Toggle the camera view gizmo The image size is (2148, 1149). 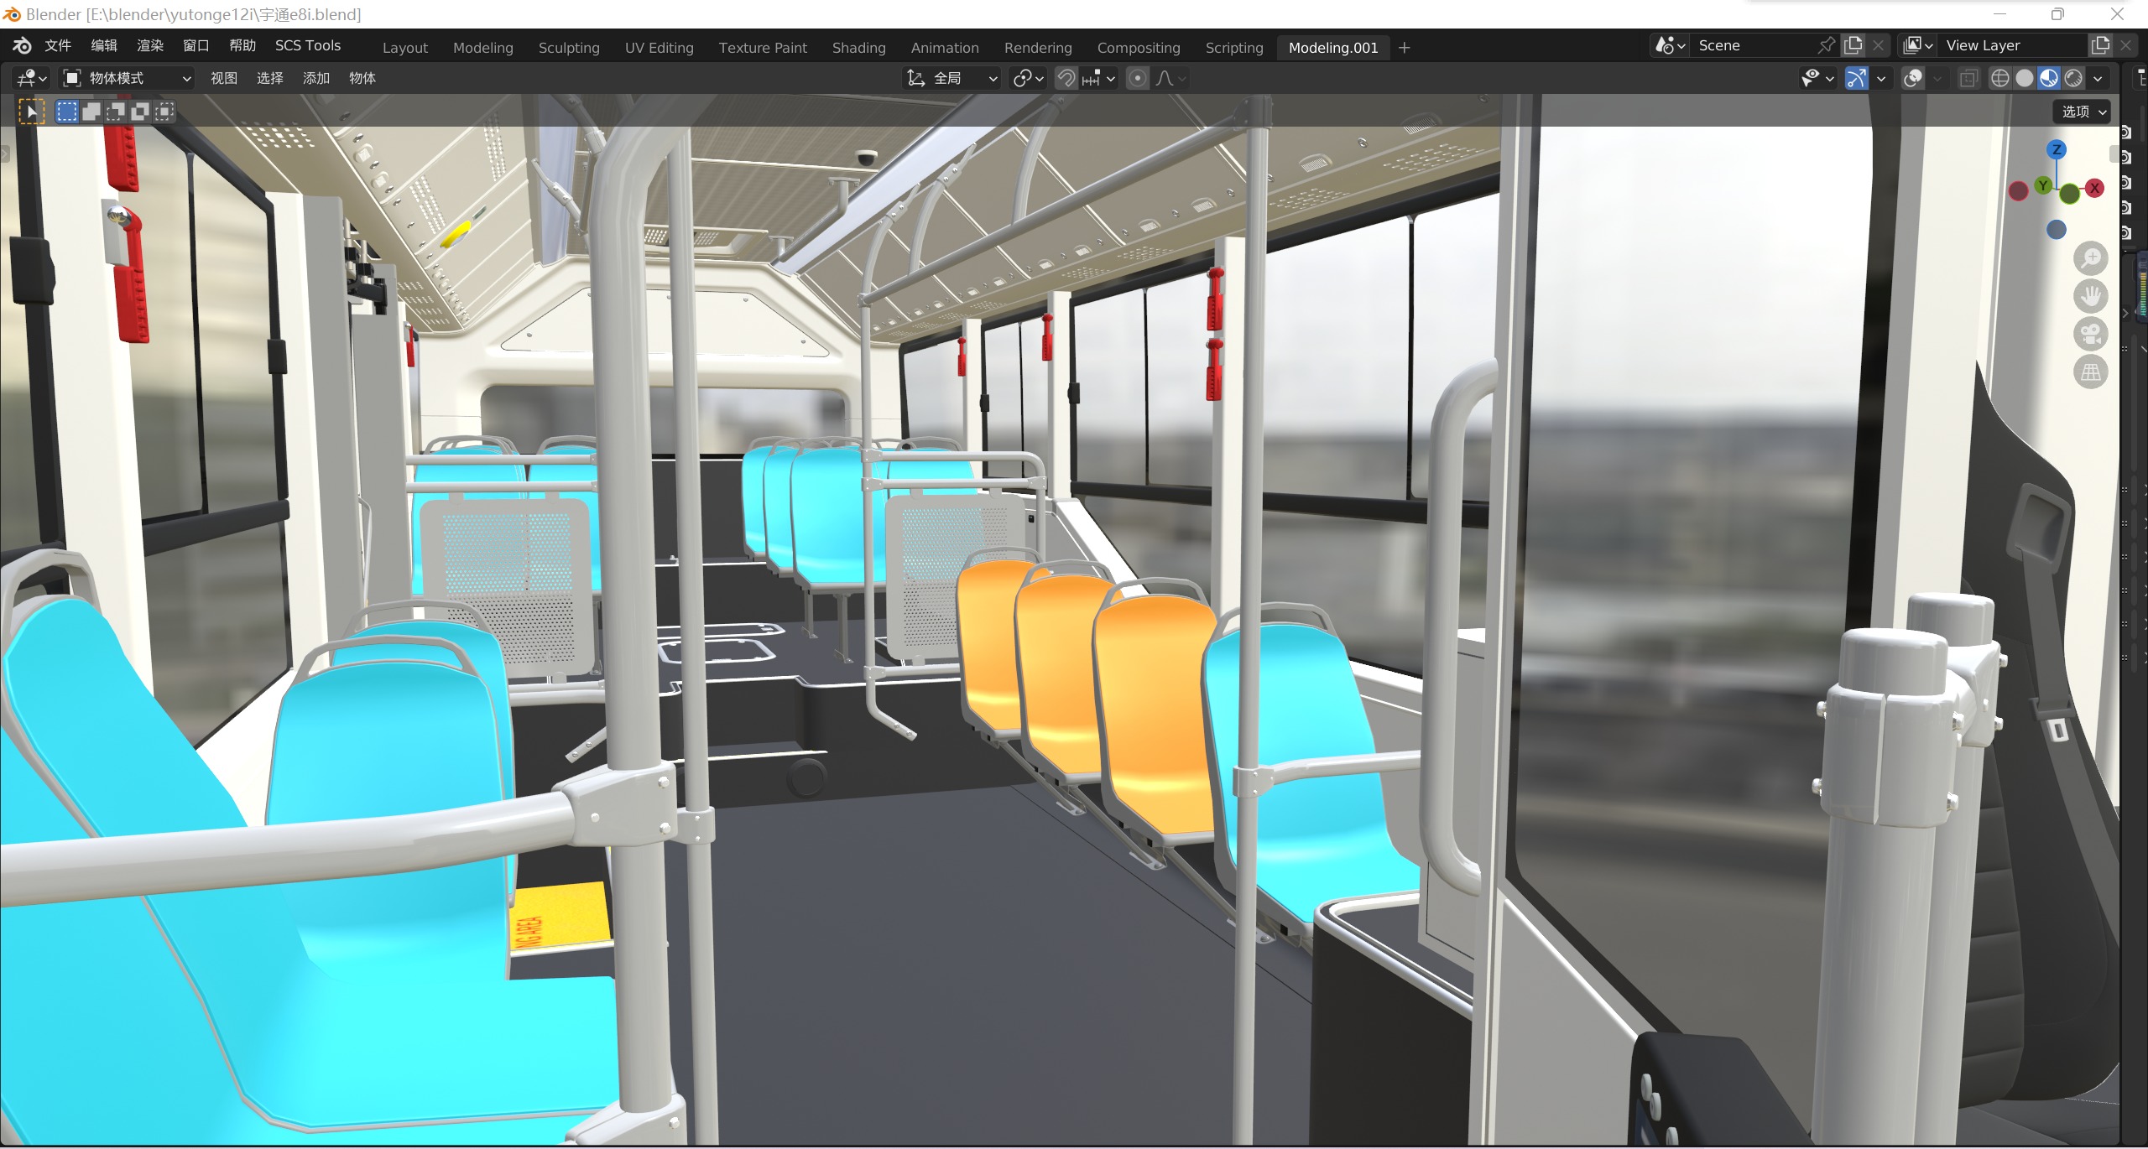pos(2090,334)
